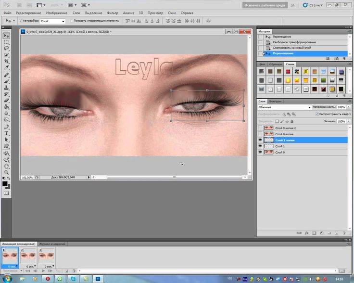This screenshot has width=354, height=283.
Task: Select the Lasso tool
Action: coord(6,48)
